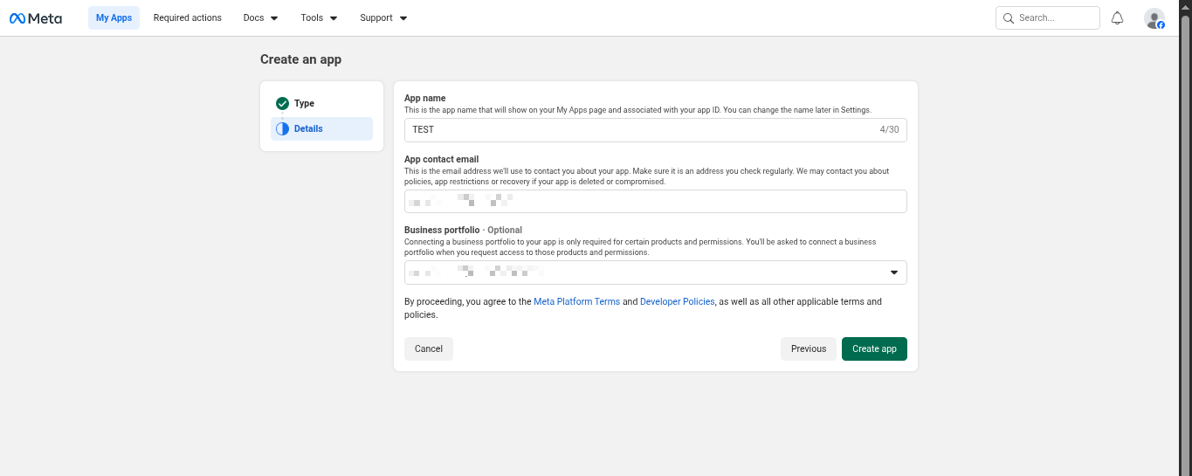Cancel the app creation
Image resolution: width=1192 pixels, height=476 pixels.
pos(428,348)
